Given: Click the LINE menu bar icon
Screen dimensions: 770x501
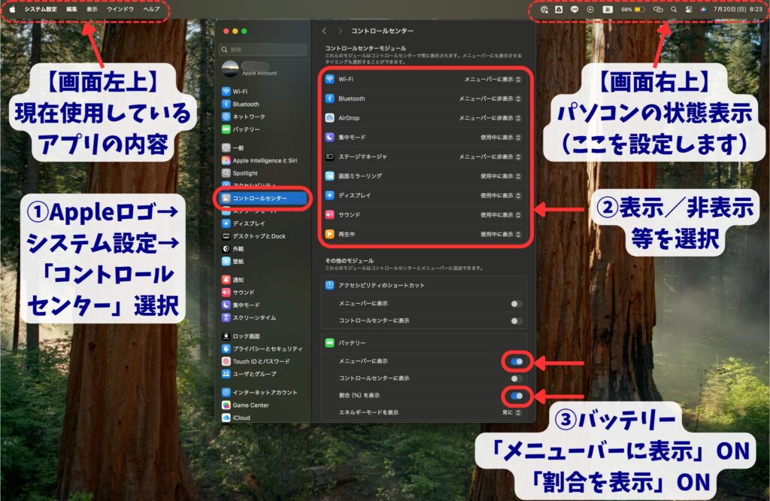Looking at the screenshot, I should click(574, 9).
